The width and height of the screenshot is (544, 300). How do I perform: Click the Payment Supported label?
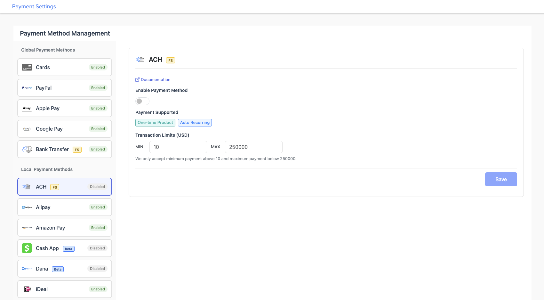(x=157, y=112)
